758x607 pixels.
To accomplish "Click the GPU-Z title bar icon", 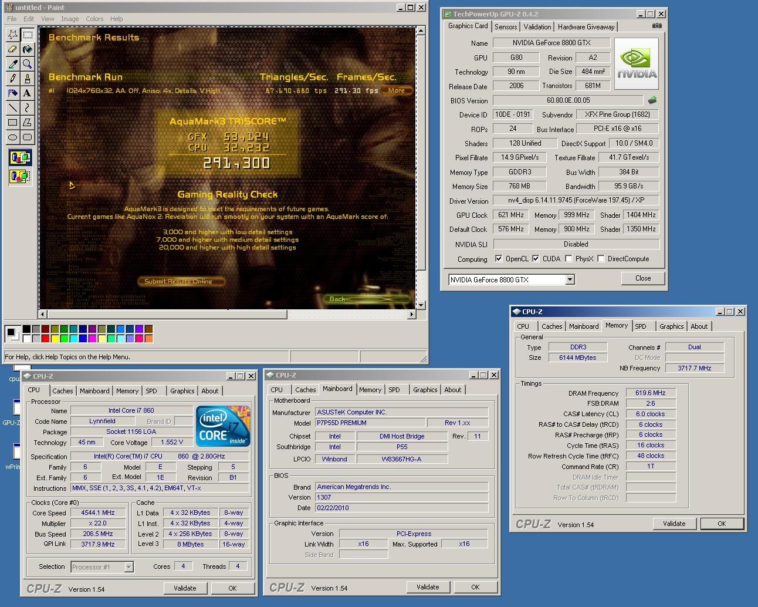I will pyautogui.click(x=448, y=14).
